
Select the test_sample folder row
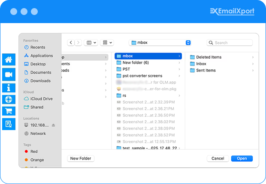coord(148,148)
